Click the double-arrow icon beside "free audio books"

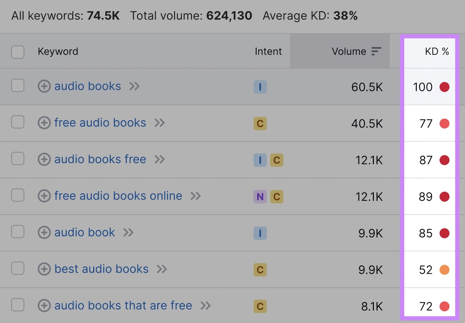click(160, 123)
